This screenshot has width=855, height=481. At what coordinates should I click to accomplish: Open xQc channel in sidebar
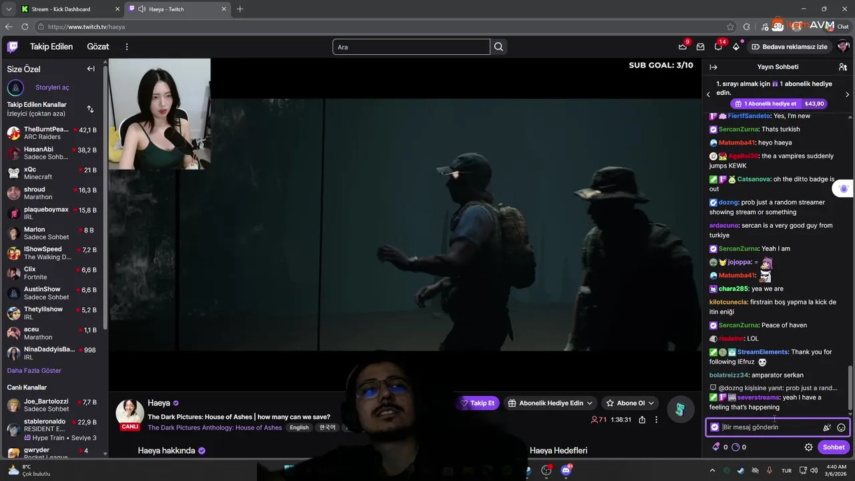(52, 173)
